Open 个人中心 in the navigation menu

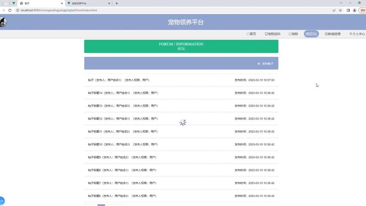point(357,34)
